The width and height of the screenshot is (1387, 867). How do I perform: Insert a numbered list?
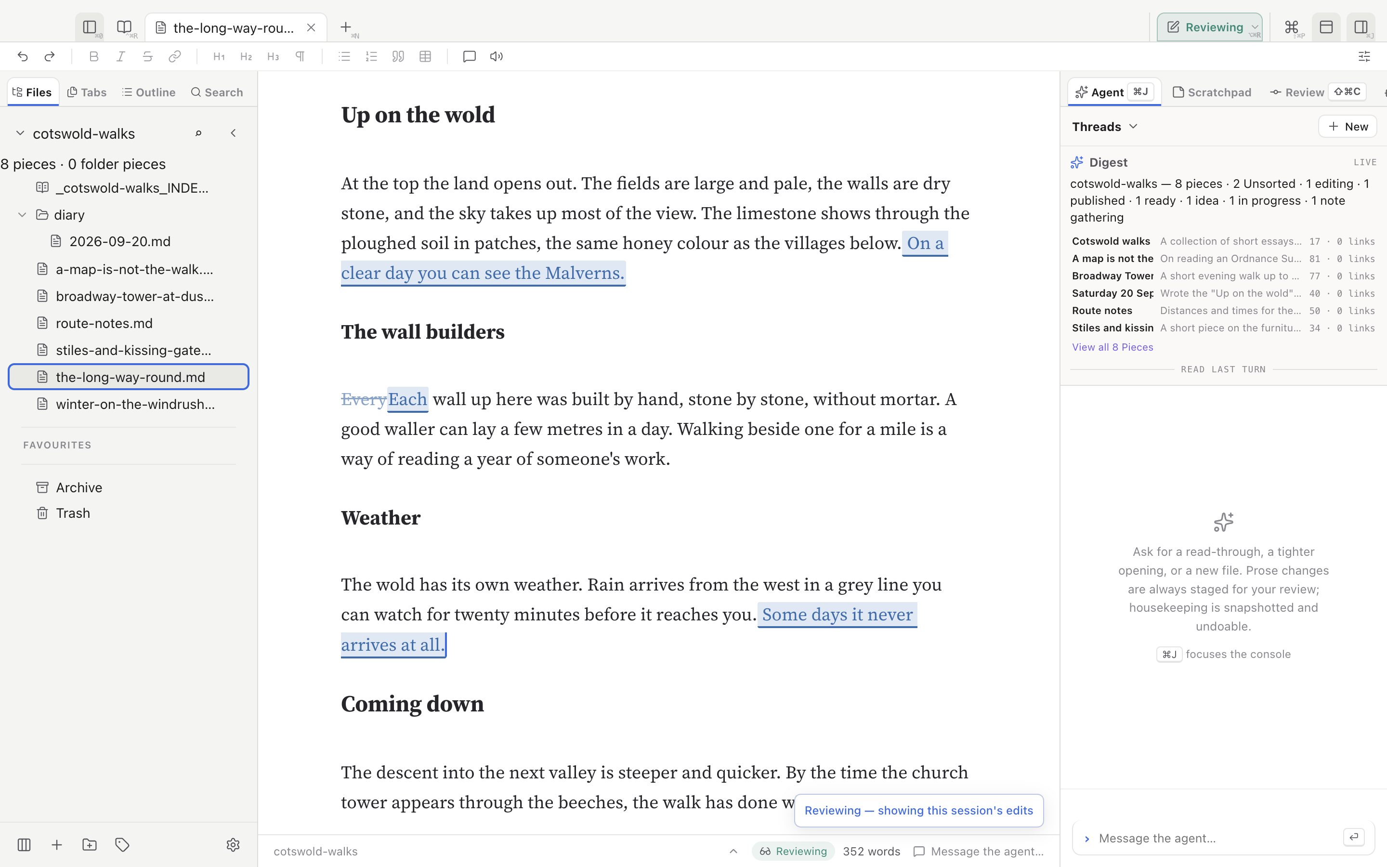[x=371, y=56]
